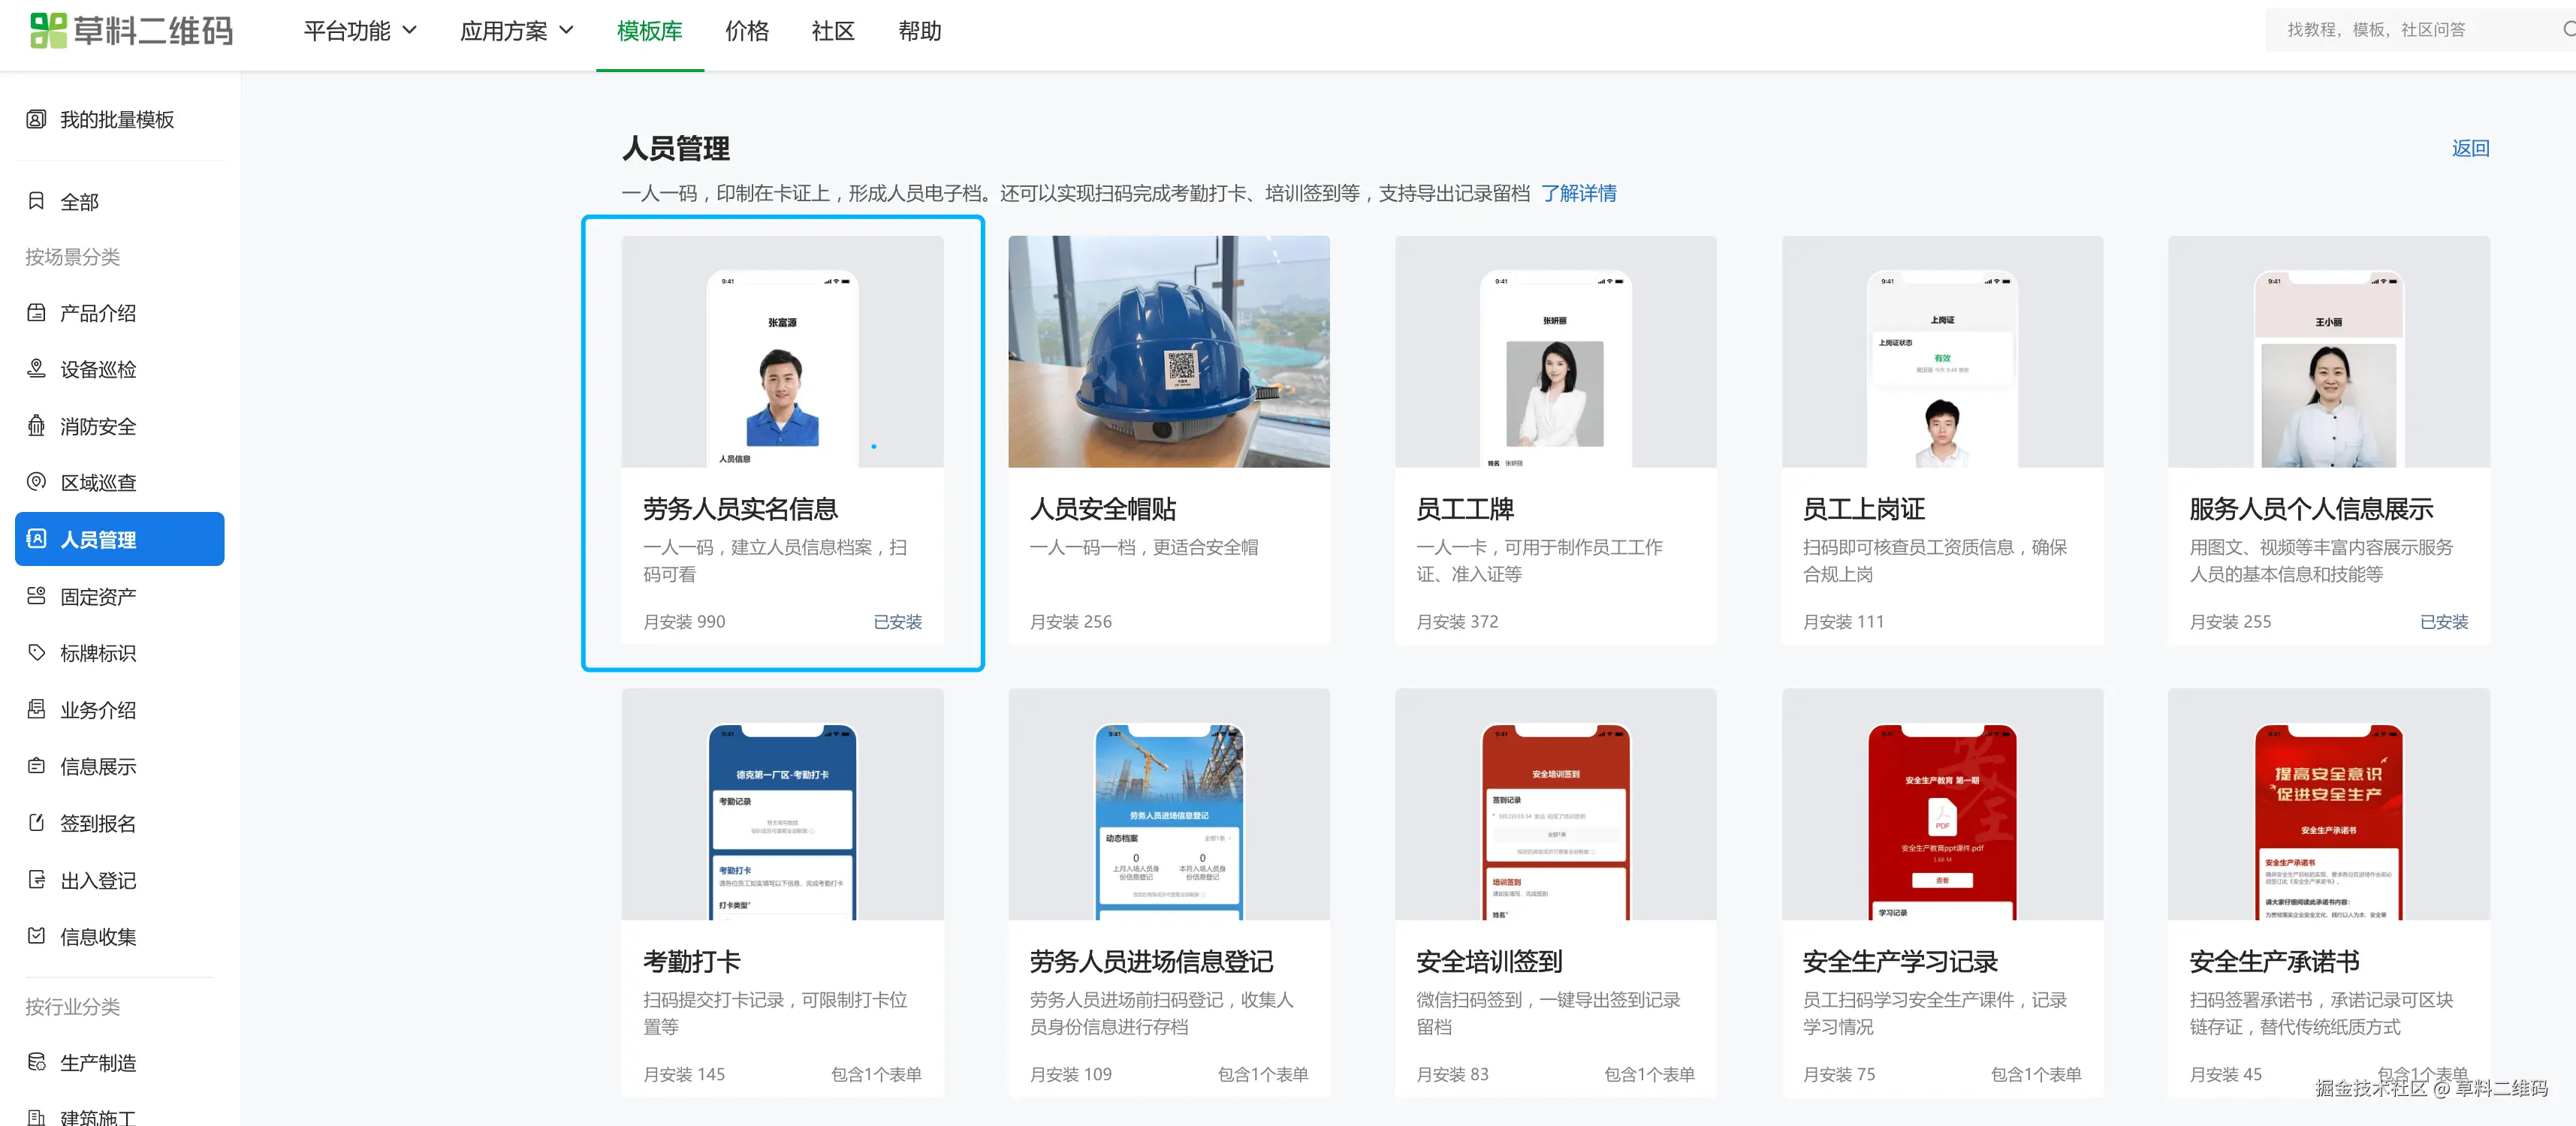The image size is (2576, 1126).
Task: Click the 生产制造 industry icon
Action: point(36,1062)
